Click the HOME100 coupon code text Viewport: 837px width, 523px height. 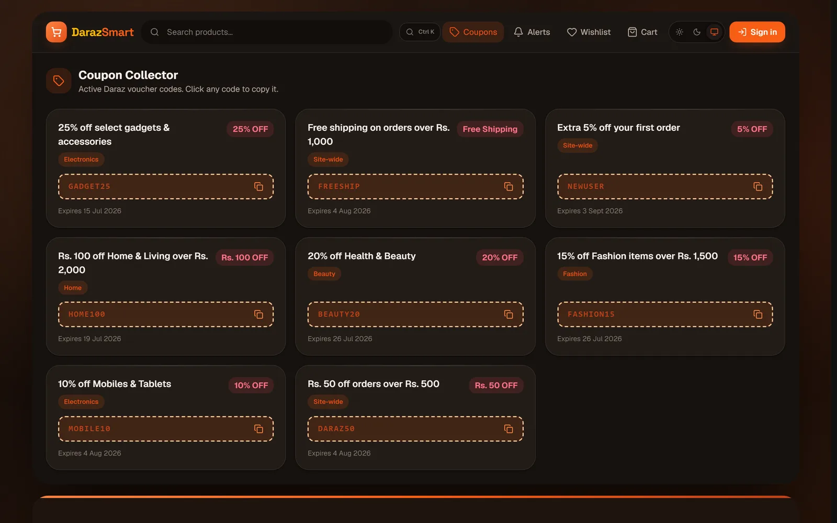pos(87,314)
